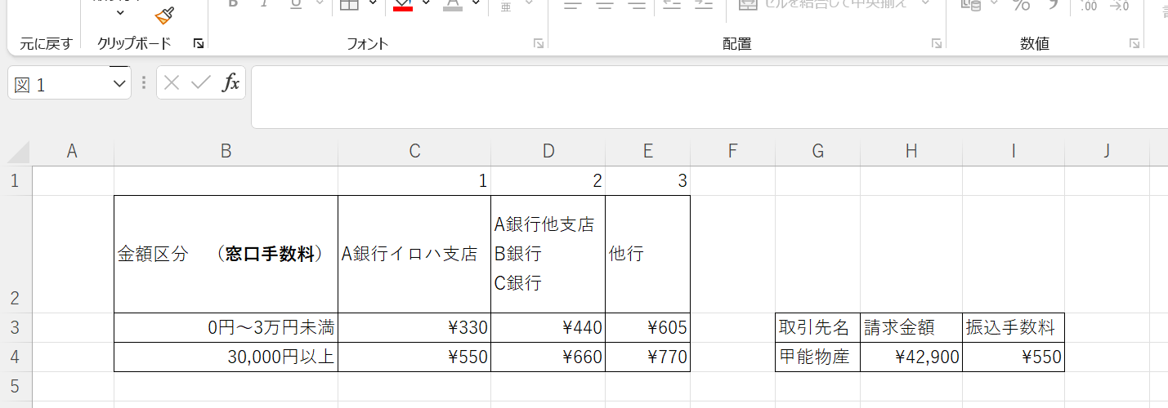Open the borders dropdown arrow
This screenshot has height=408, width=1168.
coord(373,4)
